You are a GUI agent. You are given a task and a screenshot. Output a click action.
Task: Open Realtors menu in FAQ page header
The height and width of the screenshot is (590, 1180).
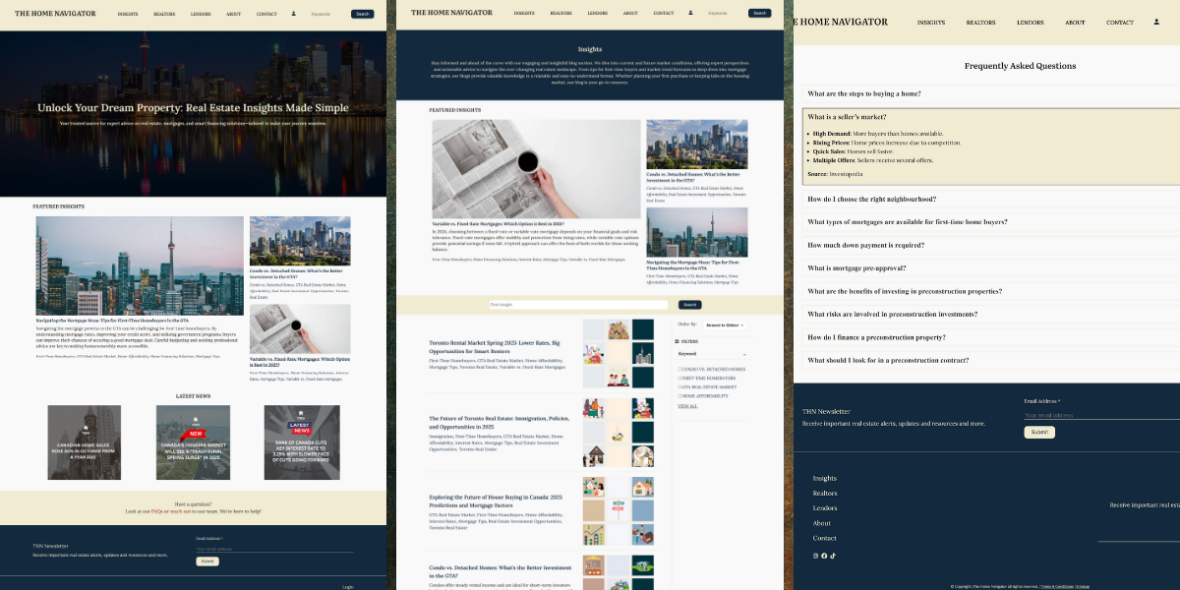click(x=980, y=23)
